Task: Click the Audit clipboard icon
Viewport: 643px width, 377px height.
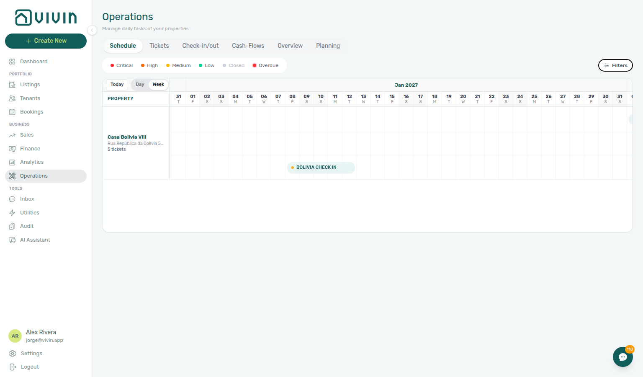Action: [x=12, y=226]
